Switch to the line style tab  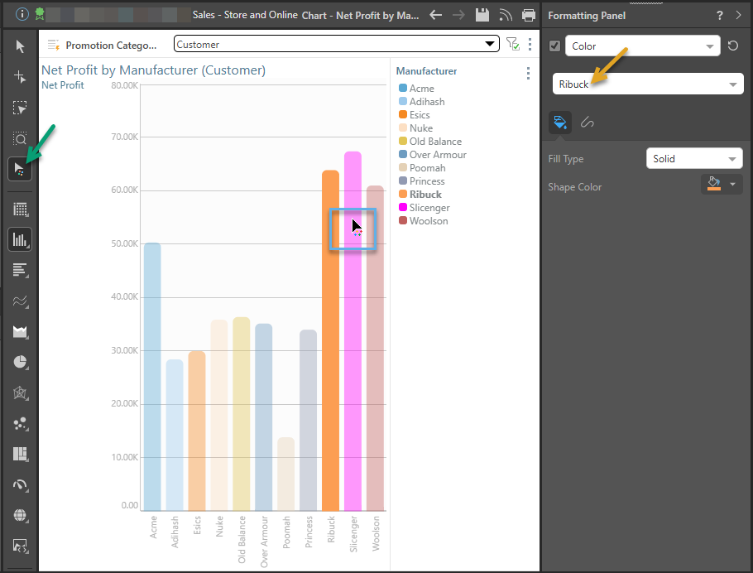click(588, 123)
